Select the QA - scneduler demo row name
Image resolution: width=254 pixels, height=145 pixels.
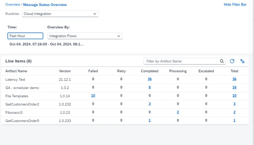point(22,88)
